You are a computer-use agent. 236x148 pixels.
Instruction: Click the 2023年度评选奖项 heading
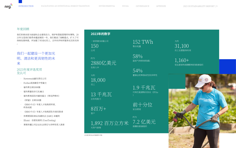pyautogui.click(x=29, y=71)
